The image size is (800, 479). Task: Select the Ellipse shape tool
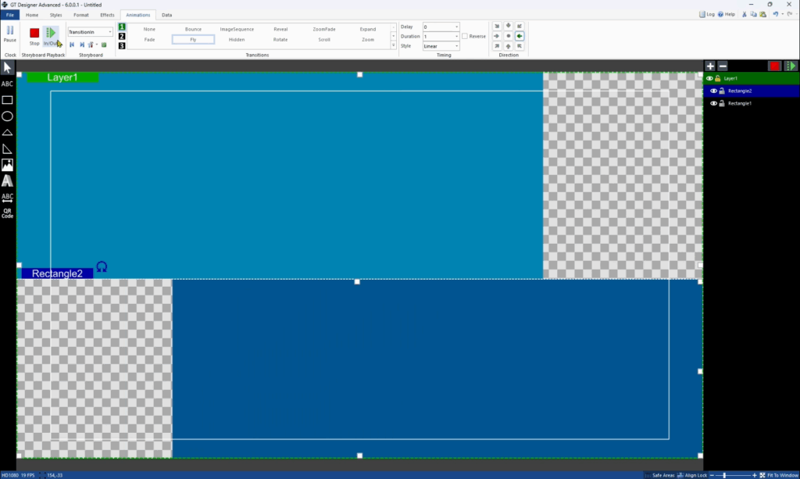[7, 116]
